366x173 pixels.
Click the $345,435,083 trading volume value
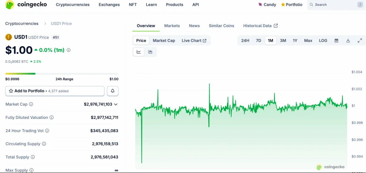pyautogui.click(x=104, y=131)
